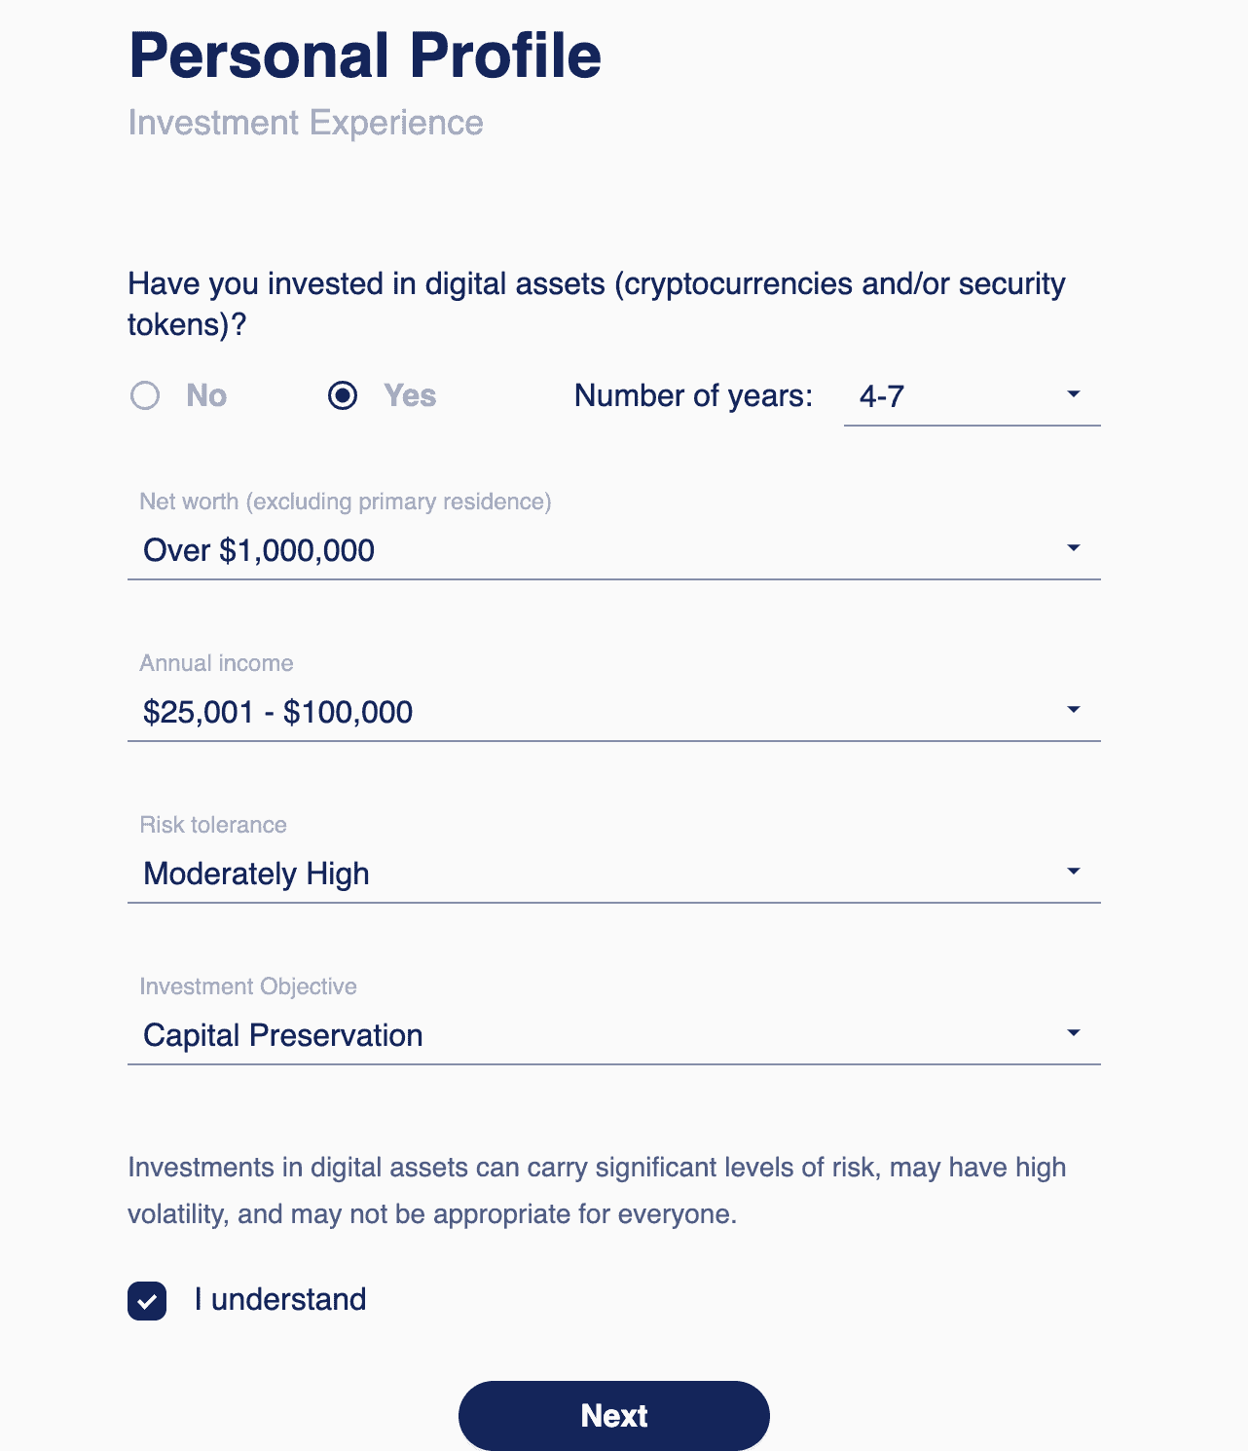Click the Net worth dropdown arrow icon

click(1074, 548)
